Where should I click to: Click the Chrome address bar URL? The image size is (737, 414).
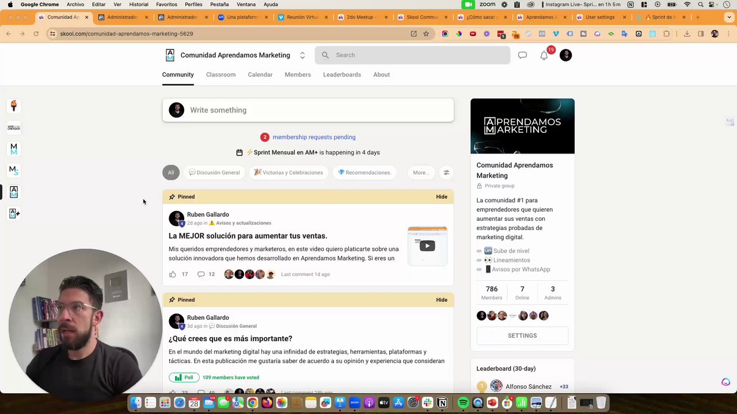127,34
